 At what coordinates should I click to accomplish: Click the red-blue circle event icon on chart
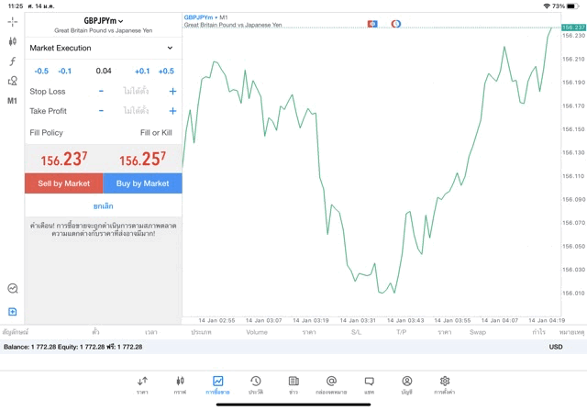click(396, 24)
